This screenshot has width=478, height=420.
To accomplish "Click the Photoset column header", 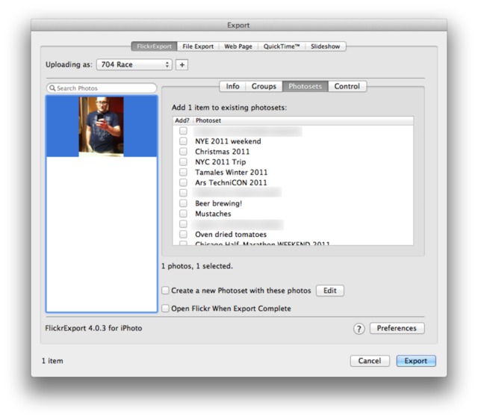I will pos(303,120).
